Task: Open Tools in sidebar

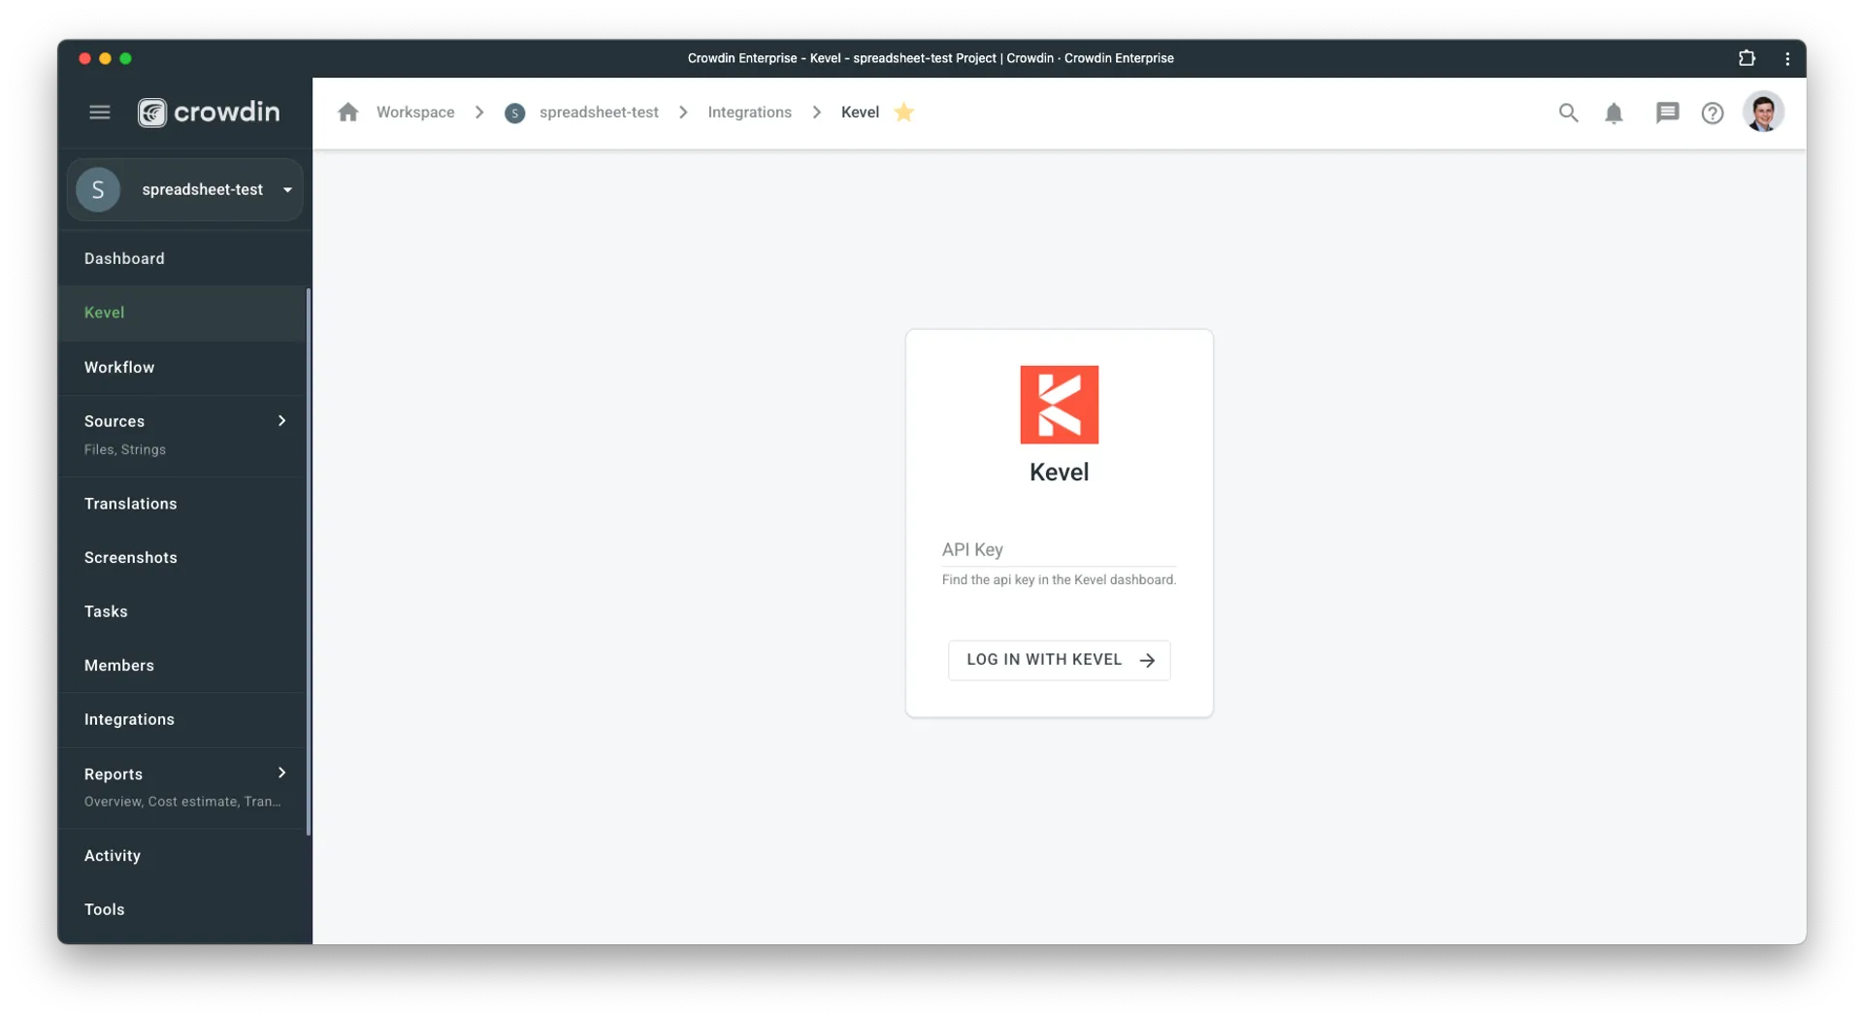Action: coord(182,910)
